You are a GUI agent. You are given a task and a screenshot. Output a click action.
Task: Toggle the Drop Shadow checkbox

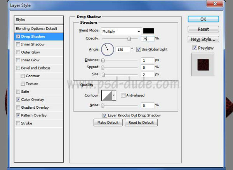point(18,36)
